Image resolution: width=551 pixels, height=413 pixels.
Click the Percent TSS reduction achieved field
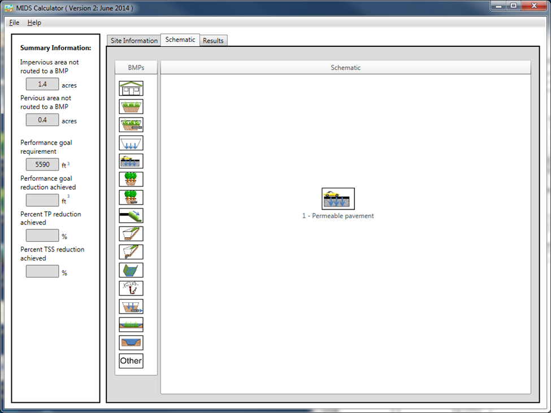click(42, 271)
